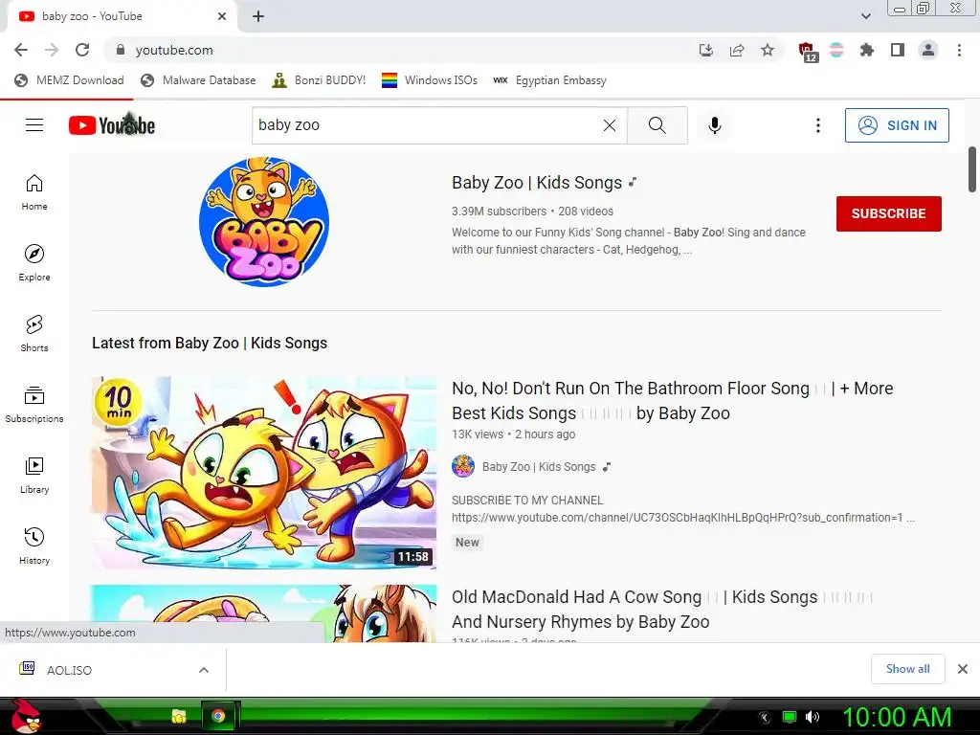Search with voice using the microphone

(714, 125)
